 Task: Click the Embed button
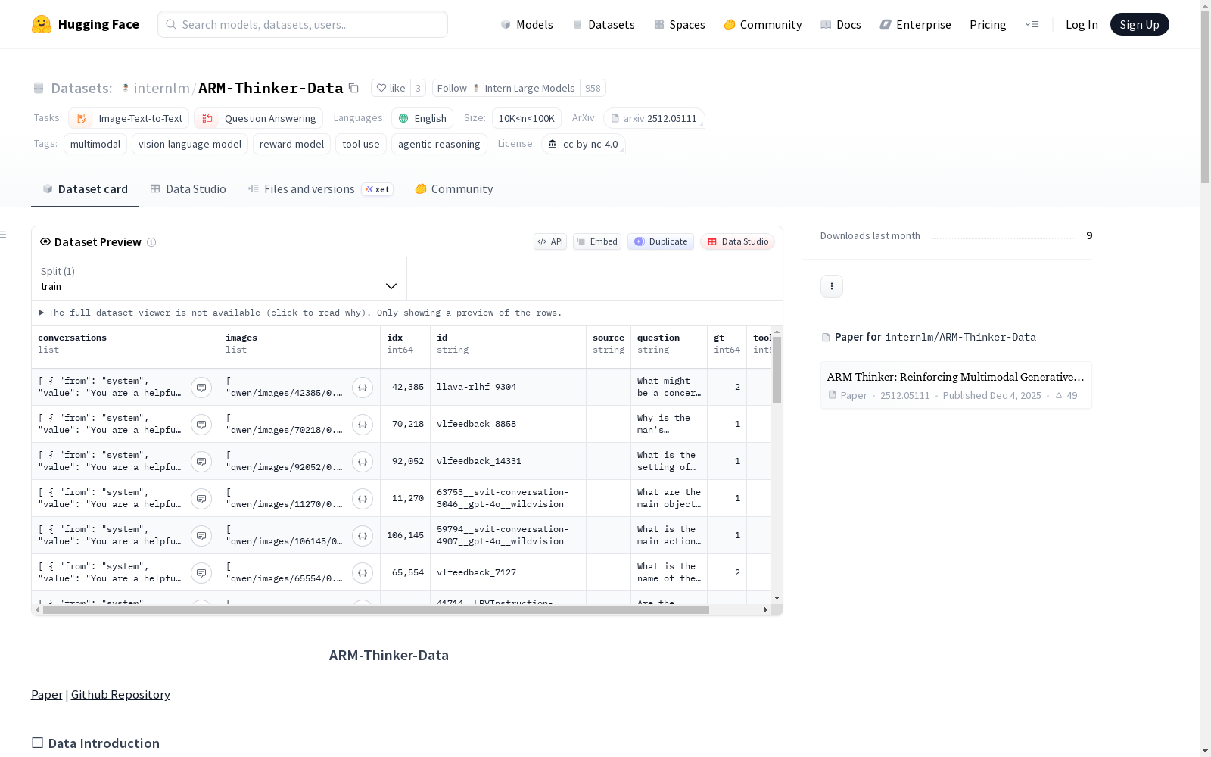pos(597,241)
